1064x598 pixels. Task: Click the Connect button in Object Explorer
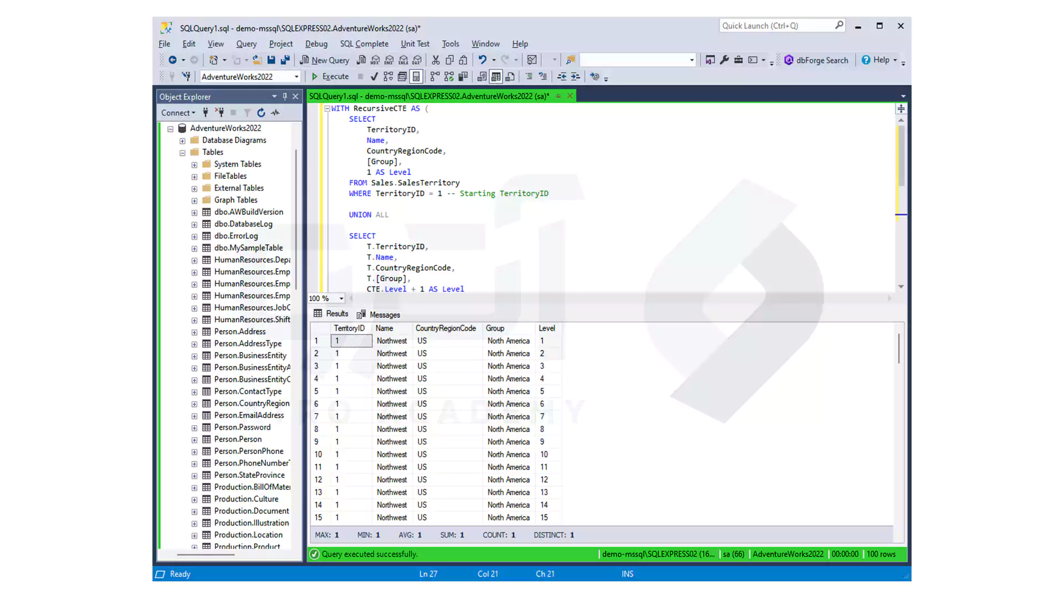[178, 113]
